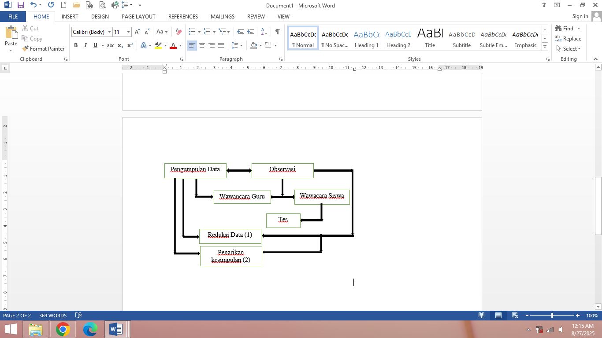
Task: Click the Sign in link
Action: pos(580,16)
